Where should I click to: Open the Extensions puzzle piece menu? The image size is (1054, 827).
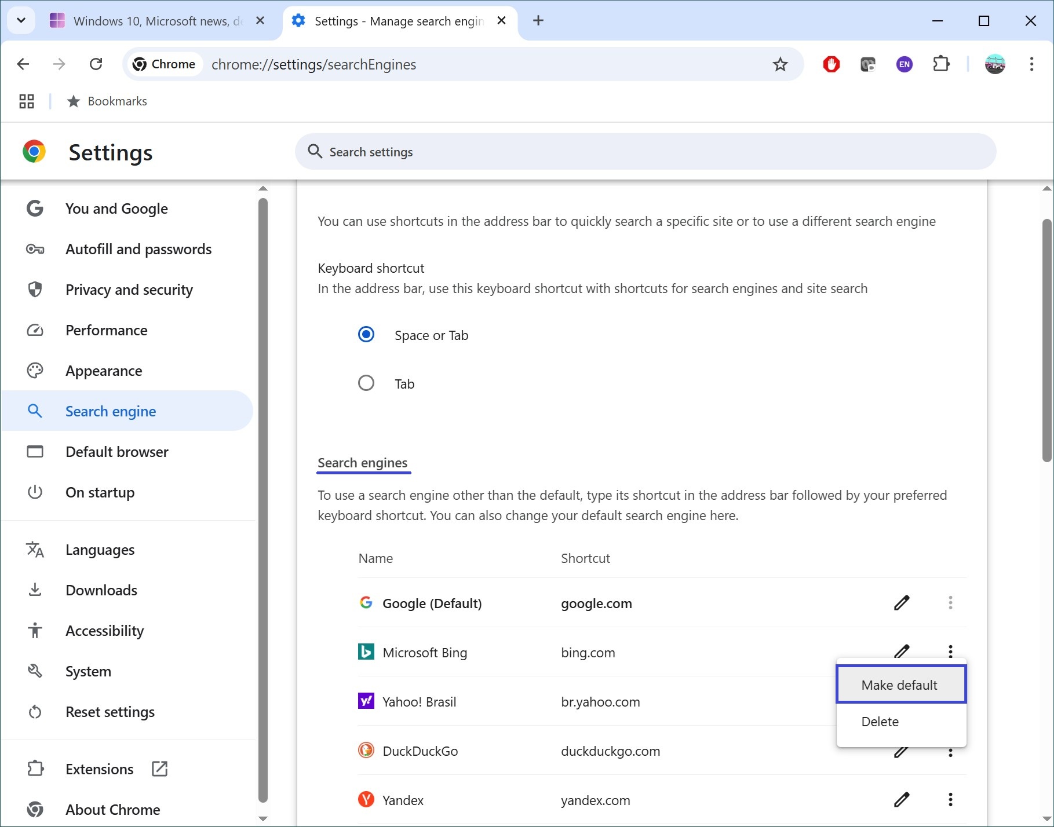(x=941, y=64)
